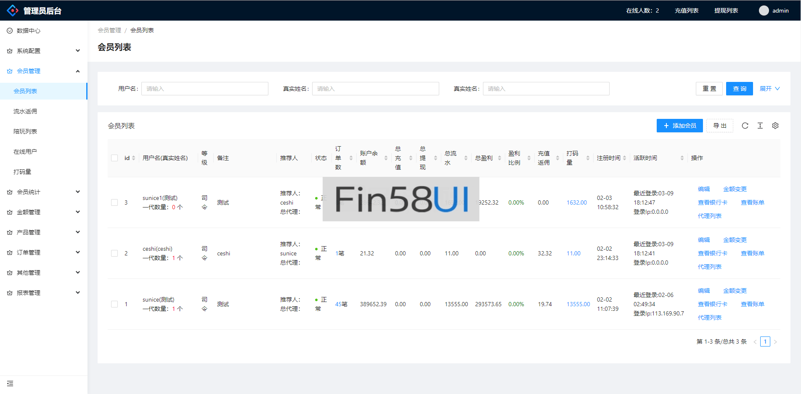Toggle the select-all checkbox in table header
Image resolution: width=801 pixels, height=394 pixels.
[114, 158]
